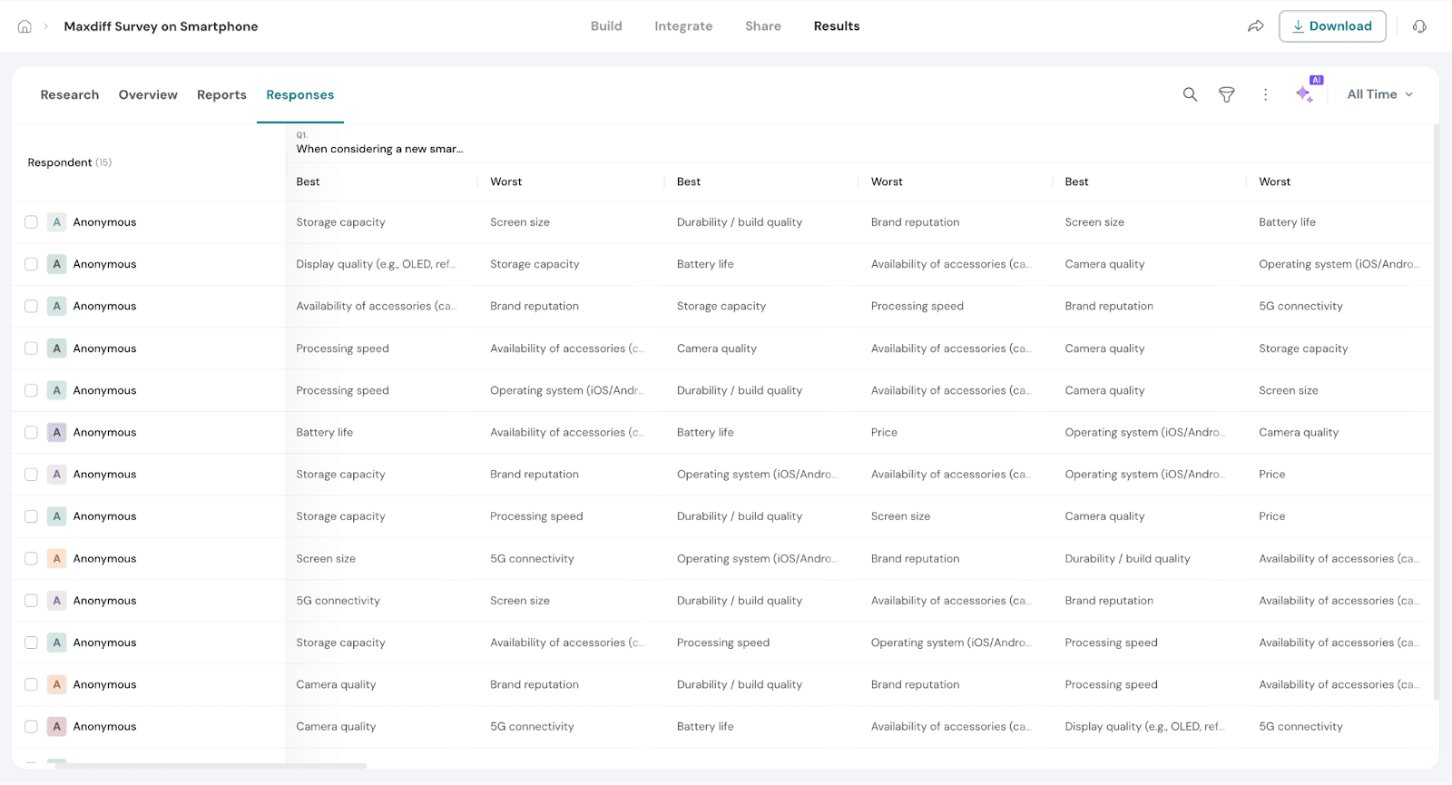The width and height of the screenshot is (1452, 785).
Task: Click the home icon in breadcrumb
Action: point(25,26)
